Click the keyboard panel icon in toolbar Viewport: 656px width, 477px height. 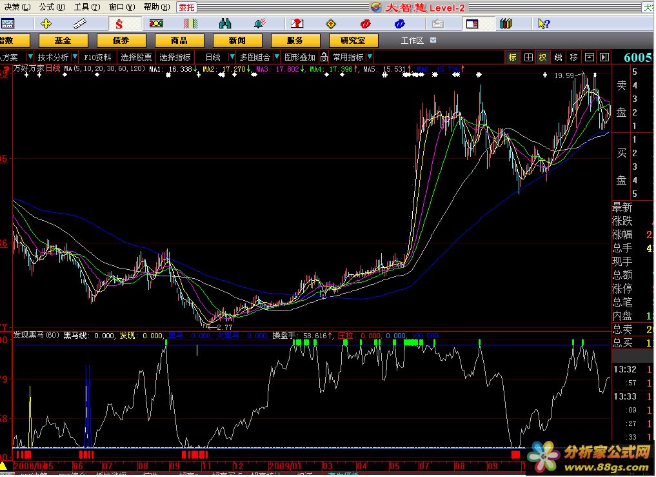(8, 24)
